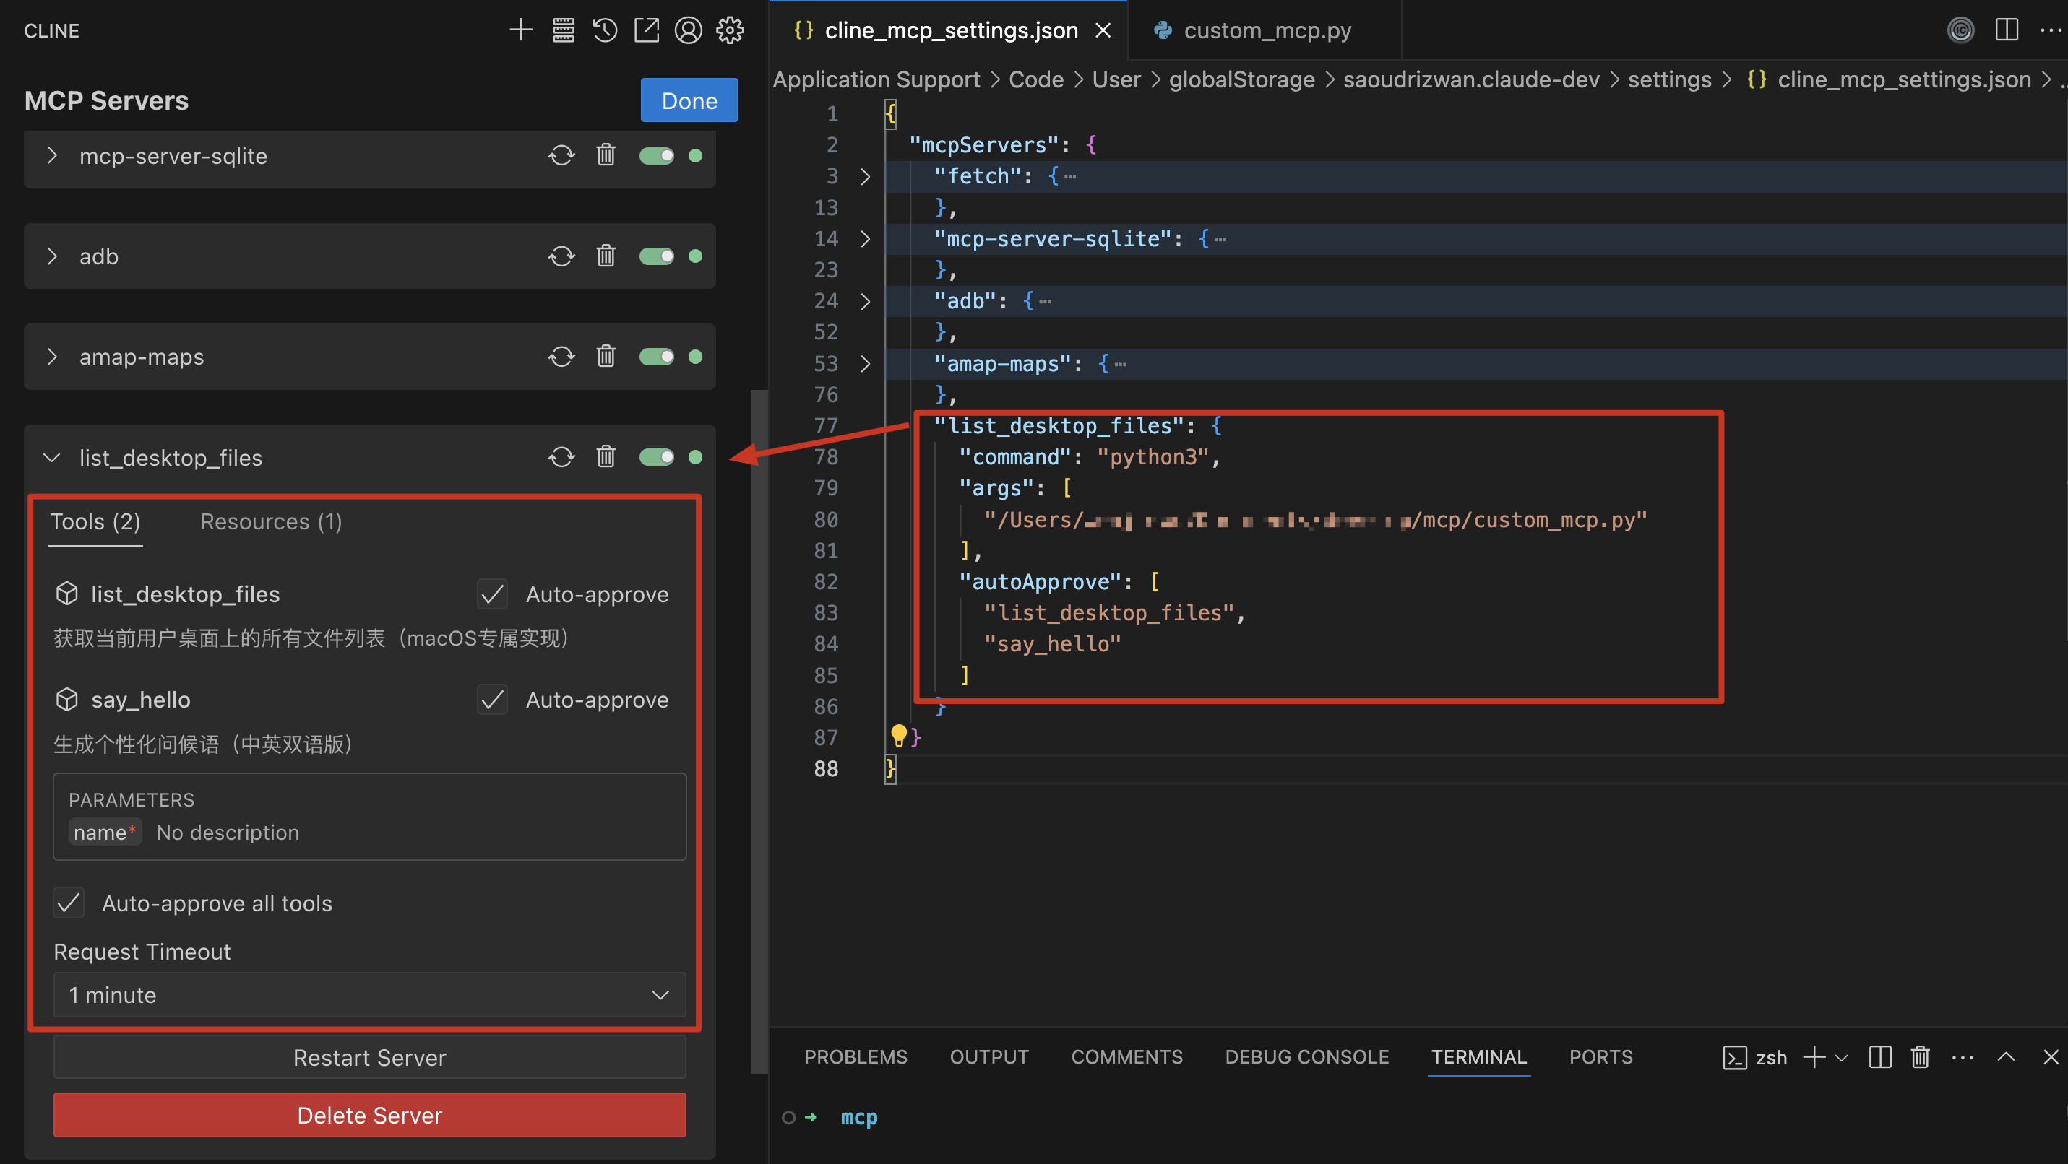Open Request Timeout 1 minute dropdown
This screenshot has height=1164, width=2068.
369,995
